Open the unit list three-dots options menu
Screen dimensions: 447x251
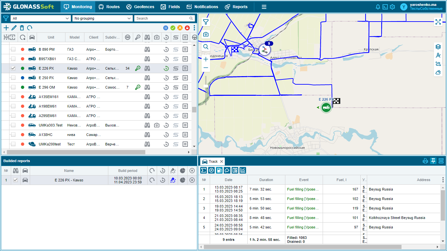(194, 28)
